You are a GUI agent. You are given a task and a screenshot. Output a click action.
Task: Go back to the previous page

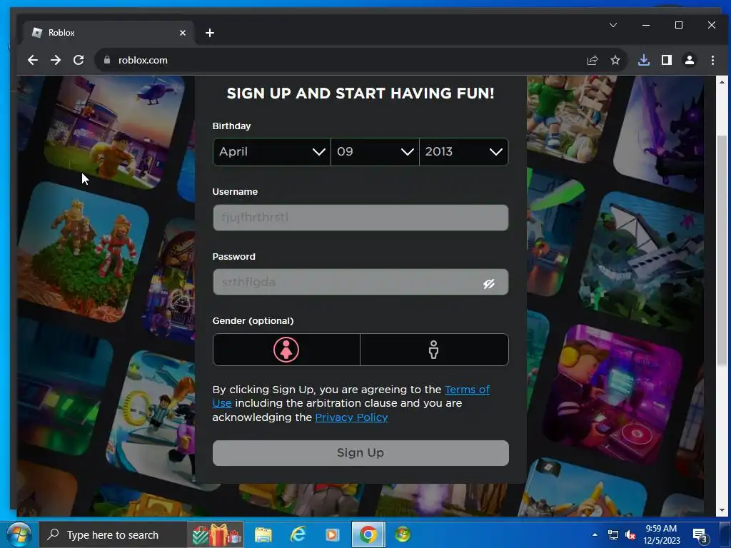pyautogui.click(x=32, y=60)
